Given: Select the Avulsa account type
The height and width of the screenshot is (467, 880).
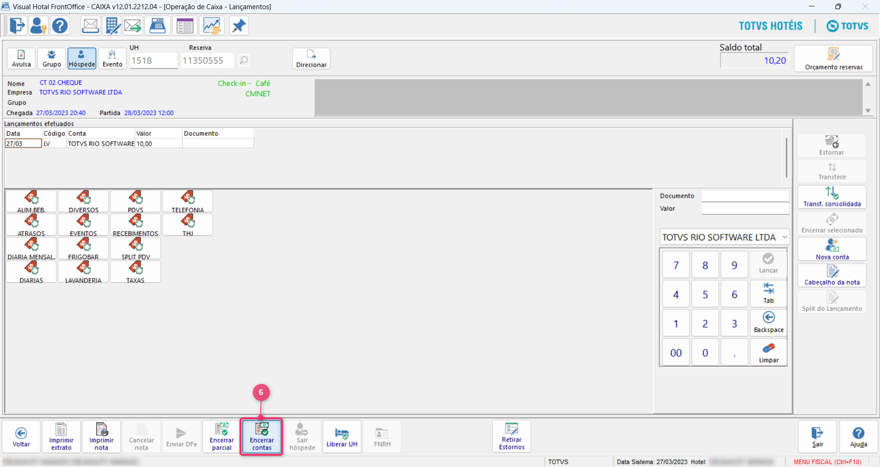Looking at the screenshot, I should 22,59.
